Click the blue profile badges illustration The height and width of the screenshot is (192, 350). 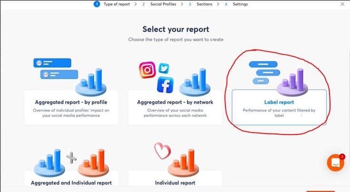pyautogui.click(x=56, y=68)
